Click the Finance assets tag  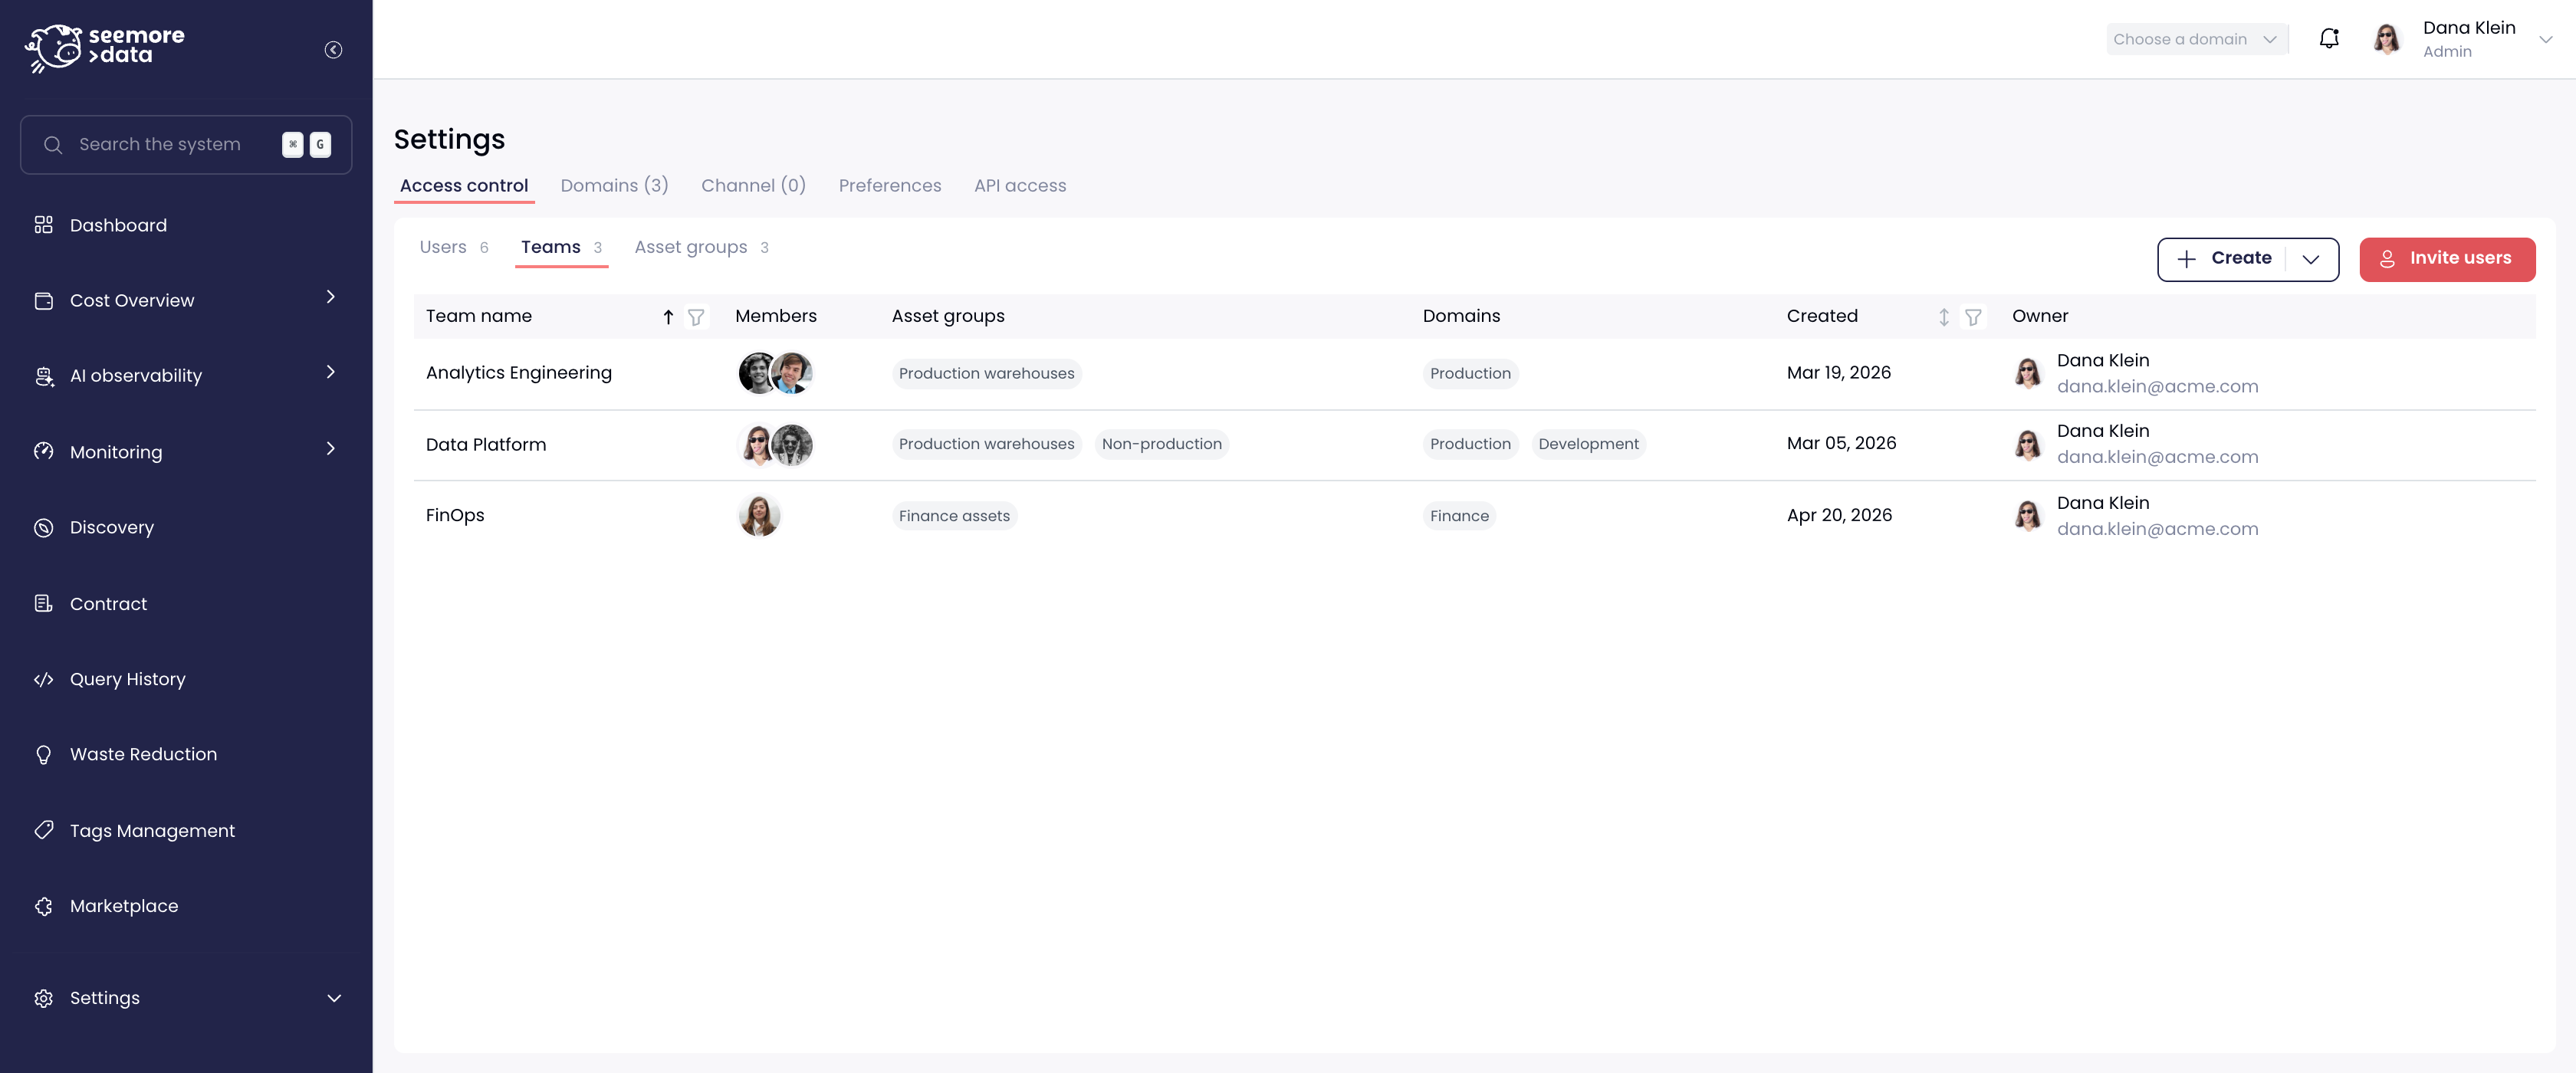[x=954, y=516]
